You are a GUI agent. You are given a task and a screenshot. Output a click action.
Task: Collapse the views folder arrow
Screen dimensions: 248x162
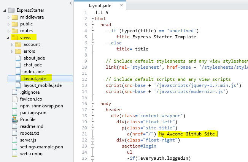(x=8, y=38)
